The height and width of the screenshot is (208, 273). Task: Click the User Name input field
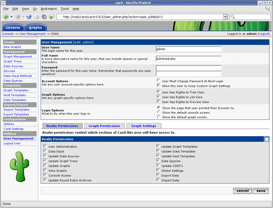[188, 49]
